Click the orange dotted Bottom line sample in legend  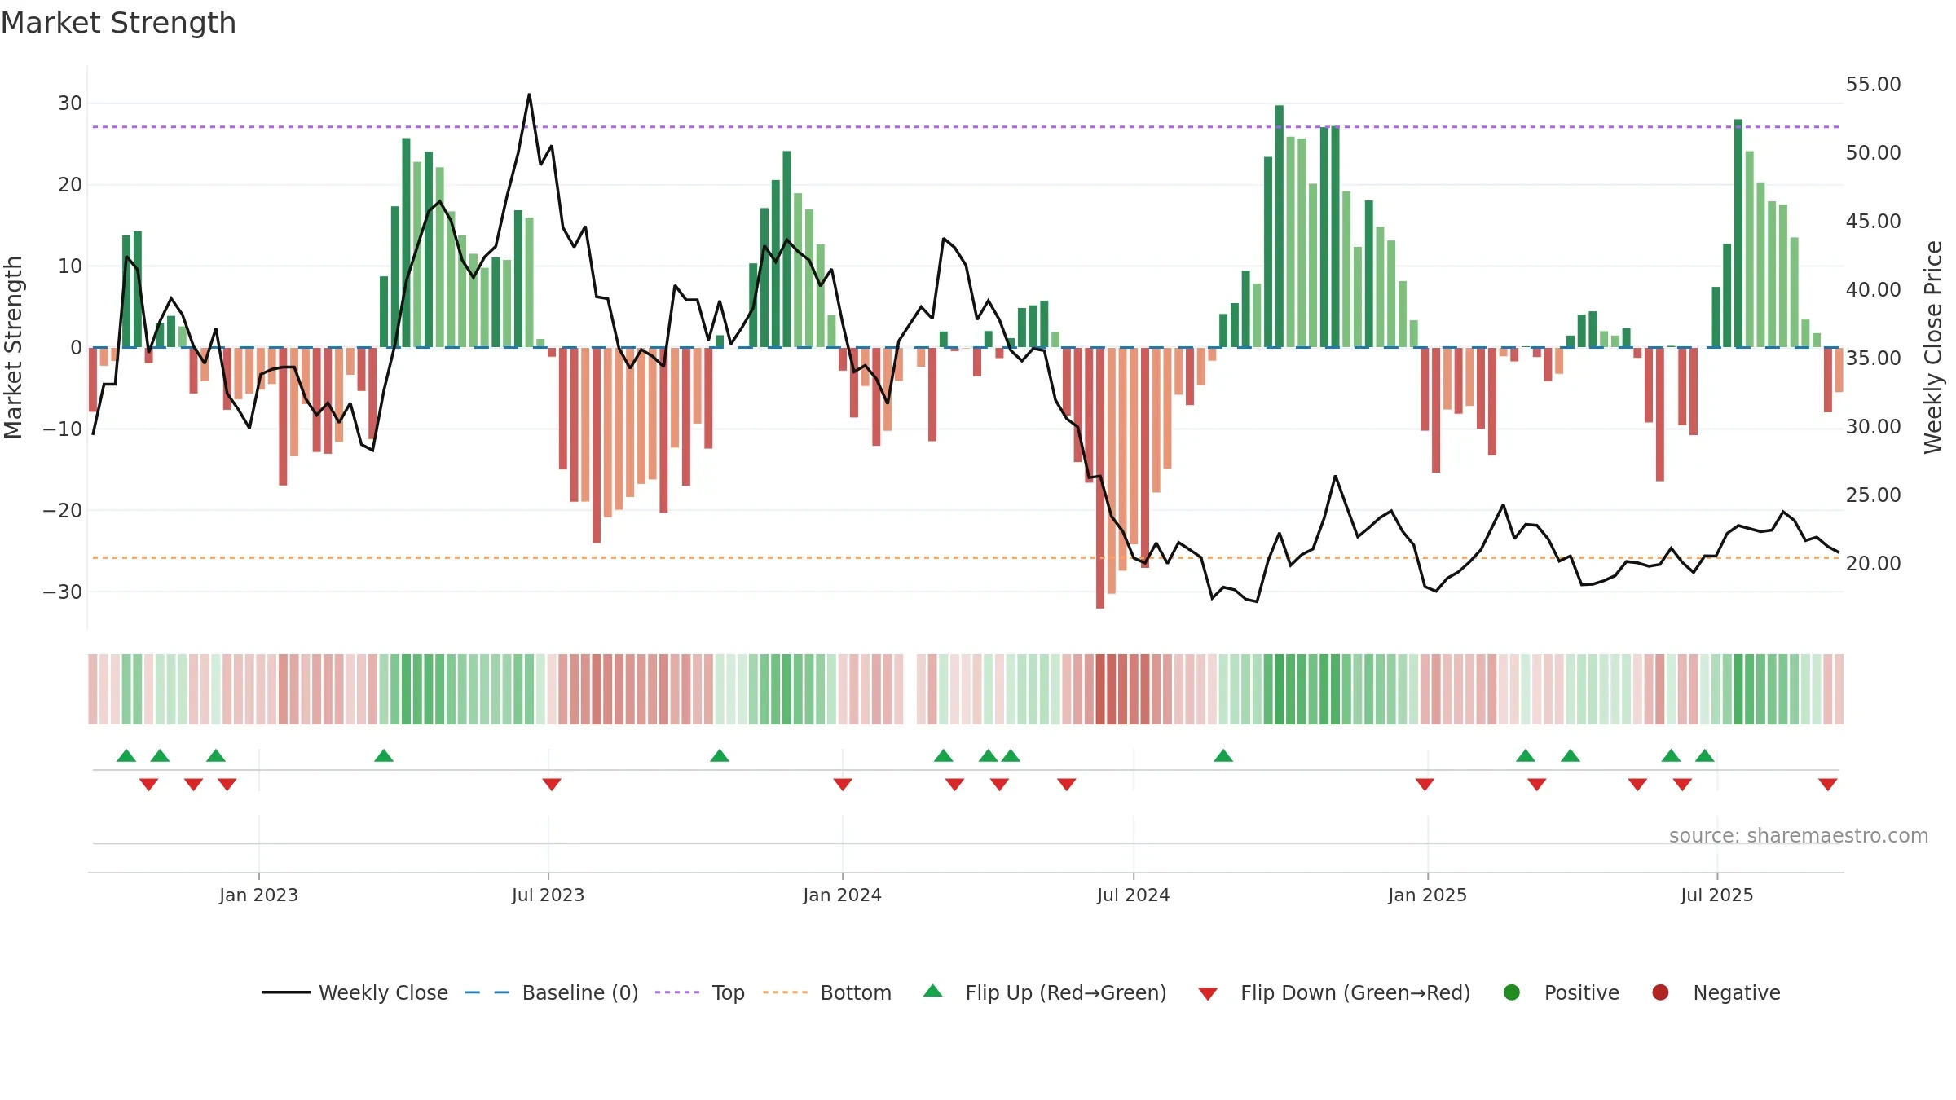[x=785, y=992]
